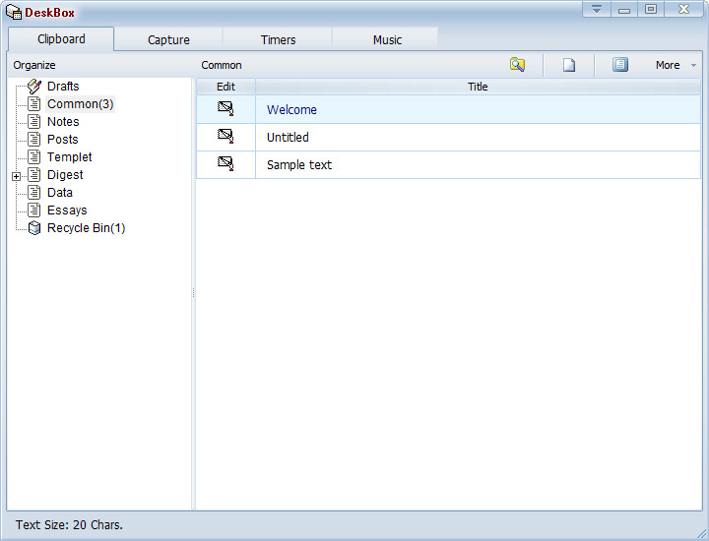The height and width of the screenshot is (541, 709).
Task: Select Common(3) in the tree
Action: point(80,104)
